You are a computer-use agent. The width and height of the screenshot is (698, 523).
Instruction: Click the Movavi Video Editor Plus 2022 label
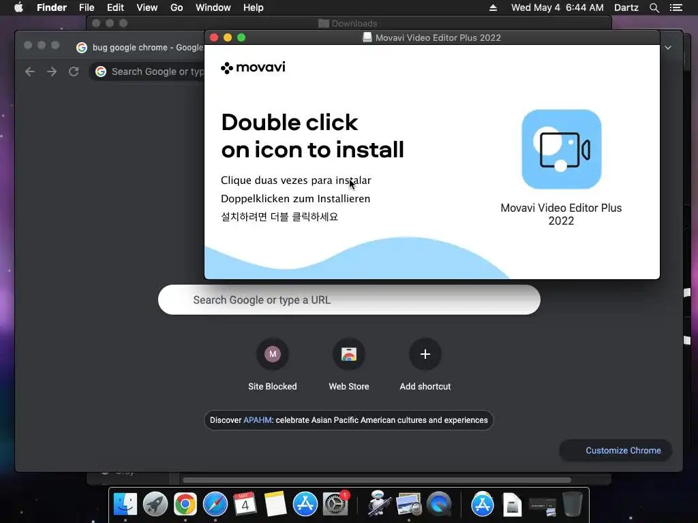point(561,215)
